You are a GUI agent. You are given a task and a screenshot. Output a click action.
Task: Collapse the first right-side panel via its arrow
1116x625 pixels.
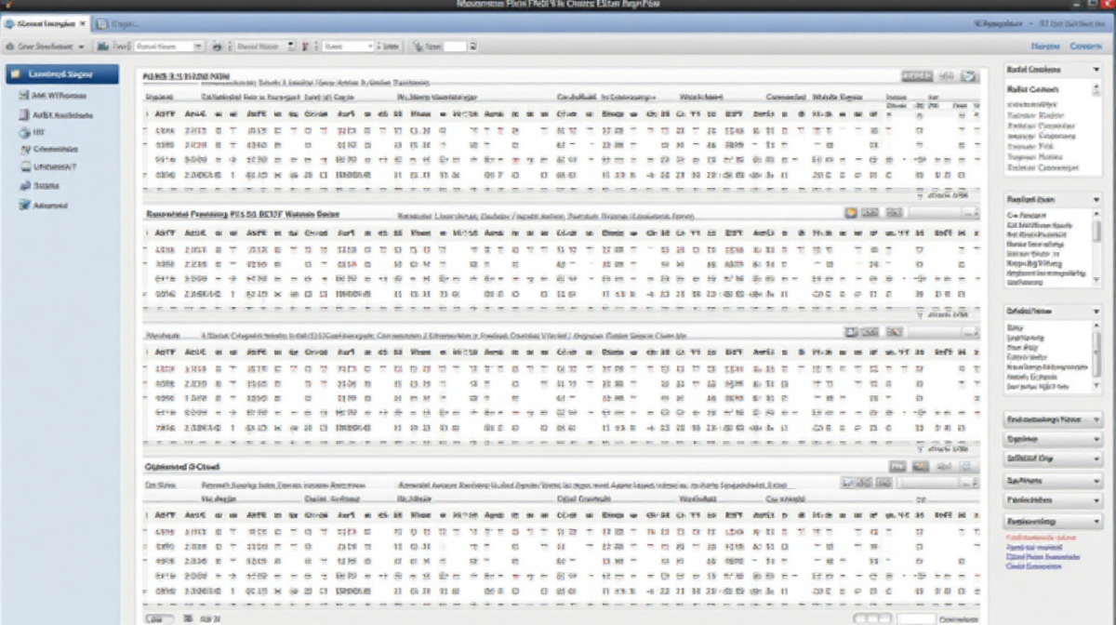1095,70
